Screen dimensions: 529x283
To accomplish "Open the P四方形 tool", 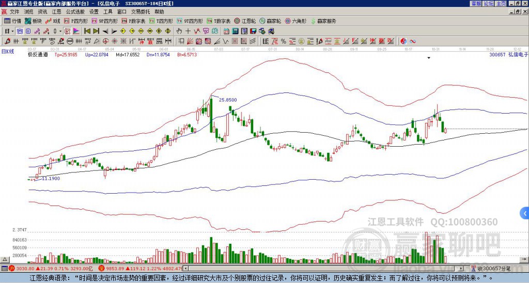I will point(76,21).
